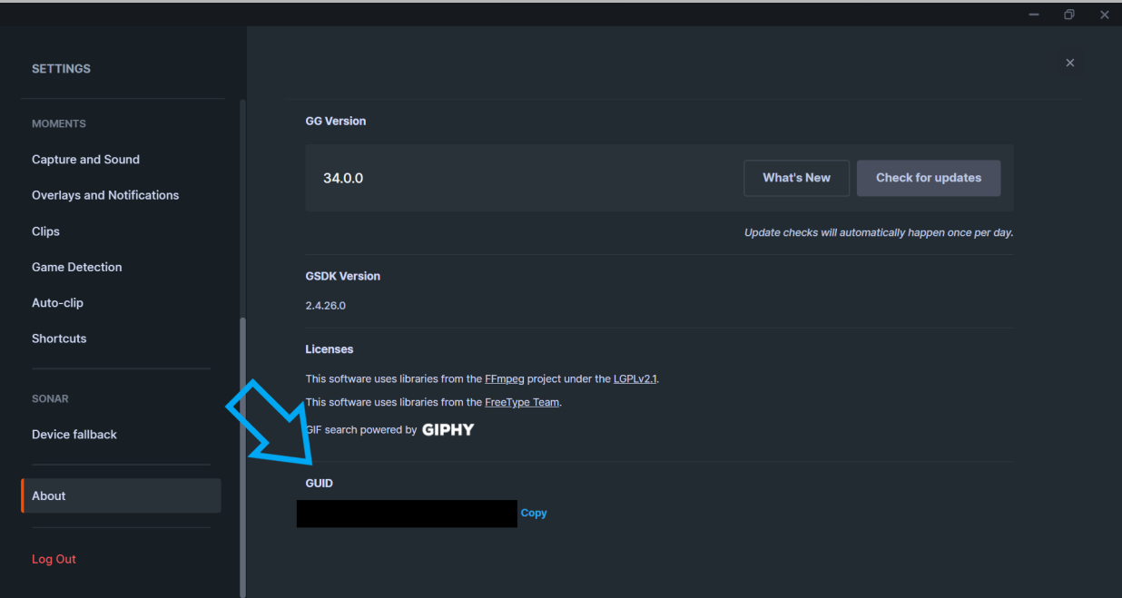Screen dimensions: 1122x598
Task: Select Device fallback under Sonar
Action: [x=74, y=435]
